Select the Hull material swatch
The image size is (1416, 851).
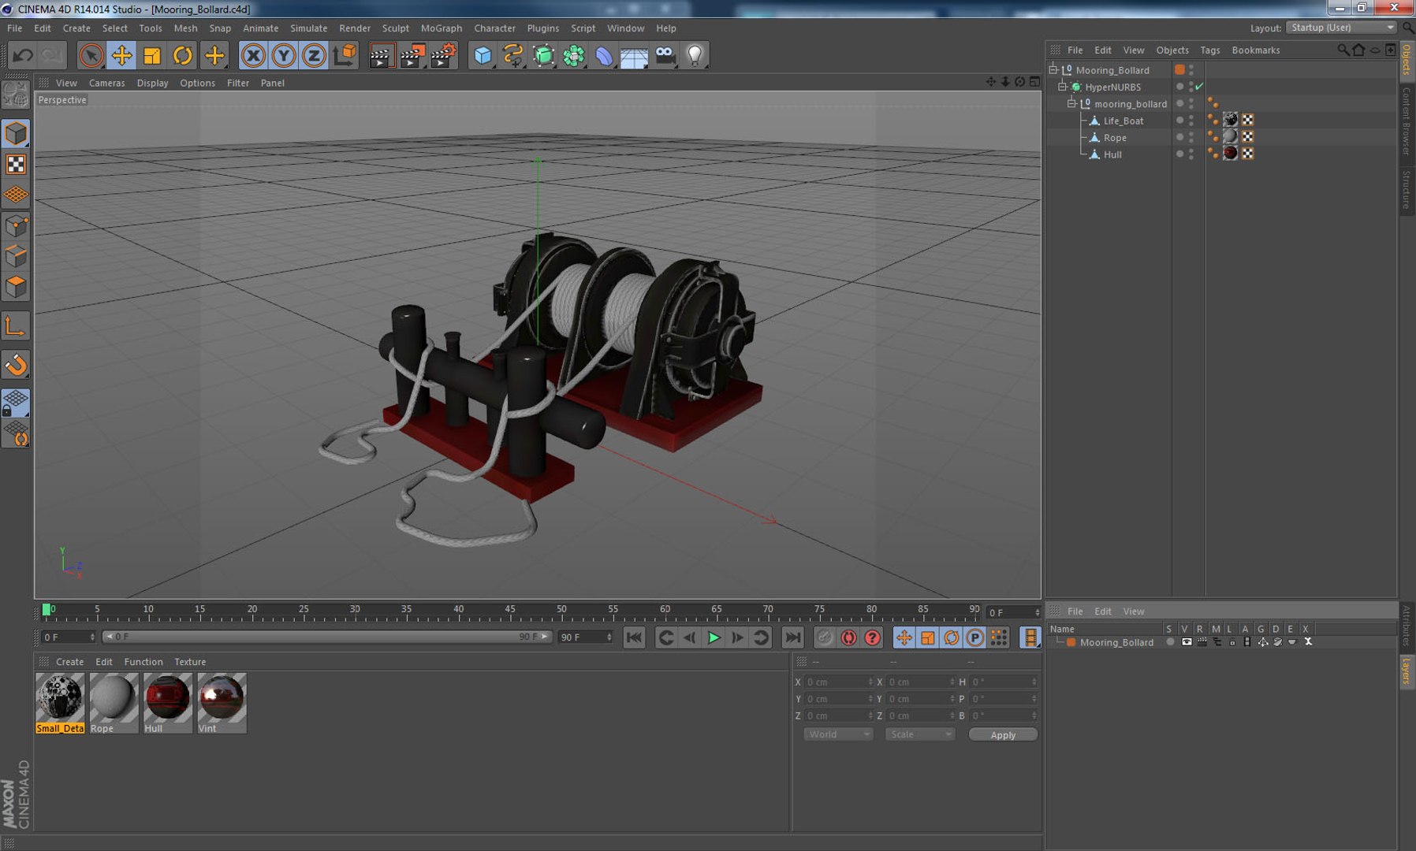coord(167,698)
